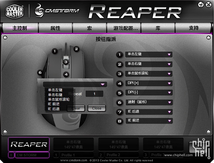Click the CM Storm logo
The image size is (214, 163).
pyautogui.click(x=57, y=11)
